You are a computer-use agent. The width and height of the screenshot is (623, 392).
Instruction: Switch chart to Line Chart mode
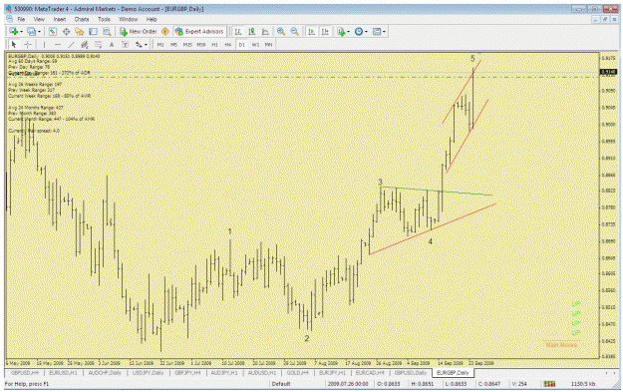point(265,31)
